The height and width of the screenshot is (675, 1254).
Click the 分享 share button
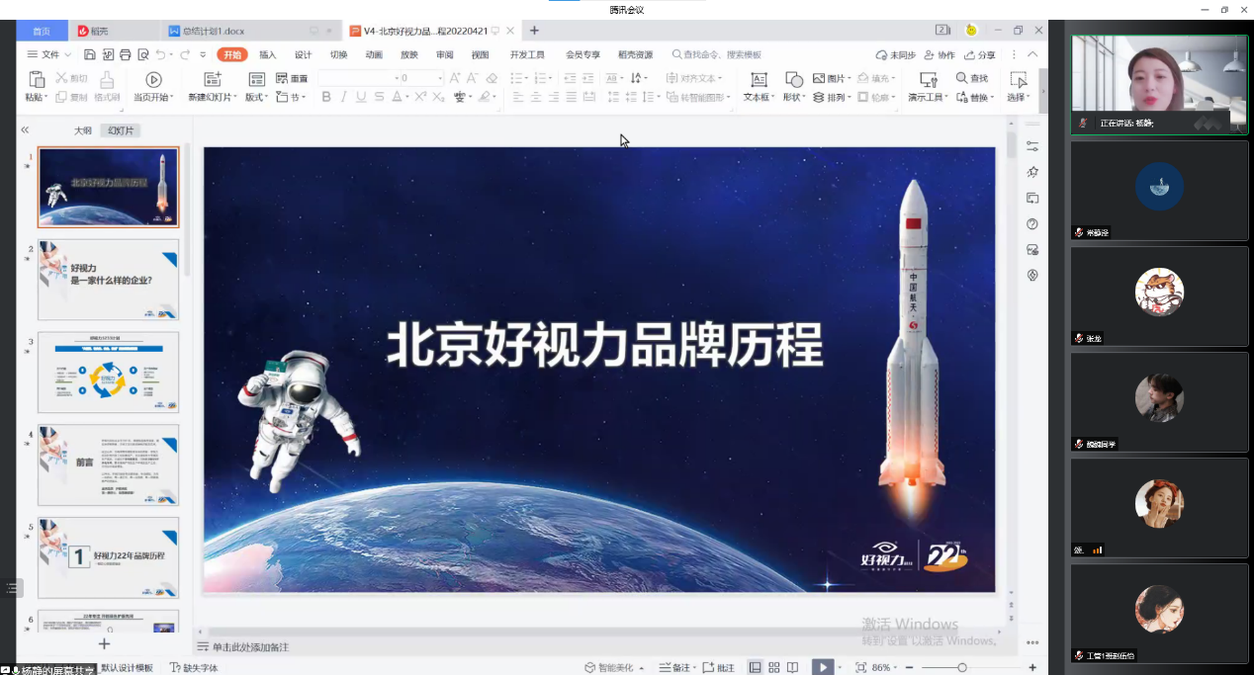[980, 55]
